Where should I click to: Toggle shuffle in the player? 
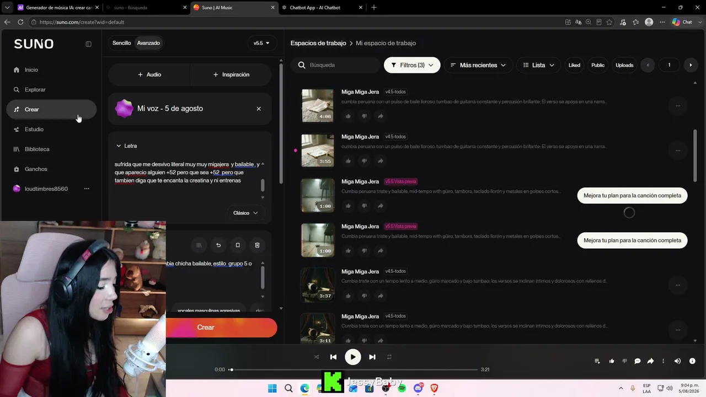point(317,357)
